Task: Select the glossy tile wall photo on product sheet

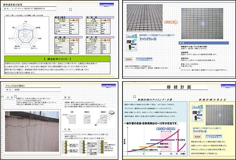Action: [x=202, y=23]
